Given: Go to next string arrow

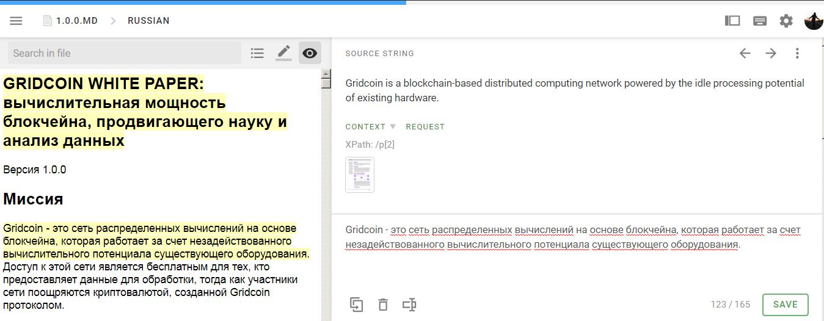Looking at the screenshot, I should point(771,53).
